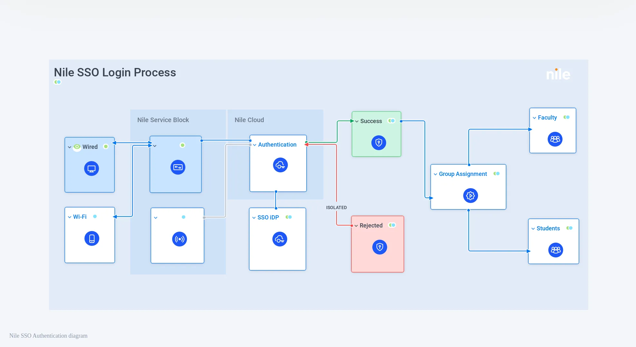Collapse the Faculty node chevron

click(534, 118)
